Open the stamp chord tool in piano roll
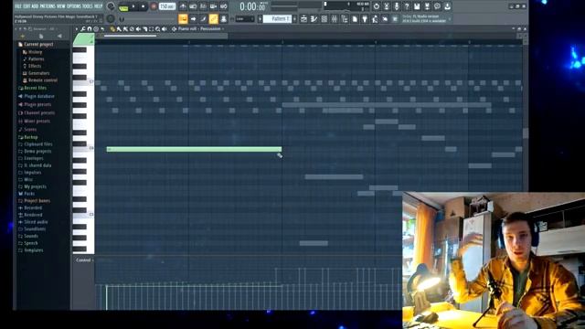Screen dimensions: 585x329 (x=96, y=28)
